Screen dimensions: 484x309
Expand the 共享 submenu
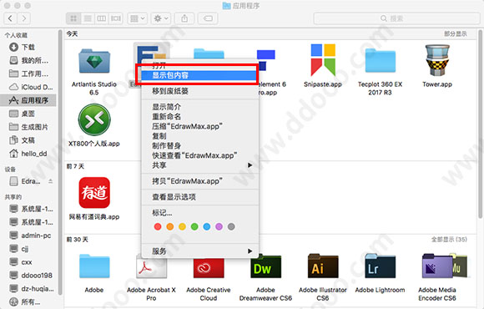pyautogui.click(x=199, y=165)
